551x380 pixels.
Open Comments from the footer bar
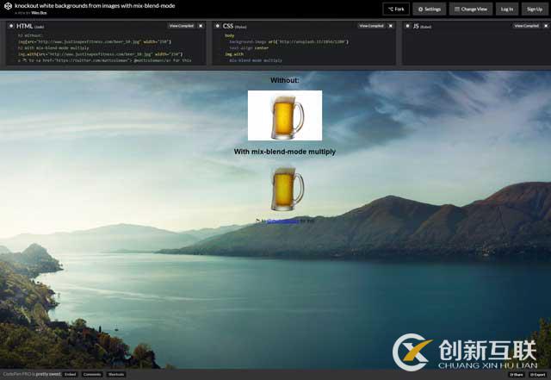pos(92,374)
